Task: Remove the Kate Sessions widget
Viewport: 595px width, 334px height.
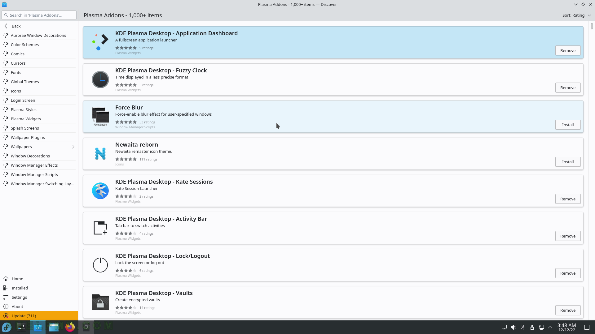Action: coord(568,199)
